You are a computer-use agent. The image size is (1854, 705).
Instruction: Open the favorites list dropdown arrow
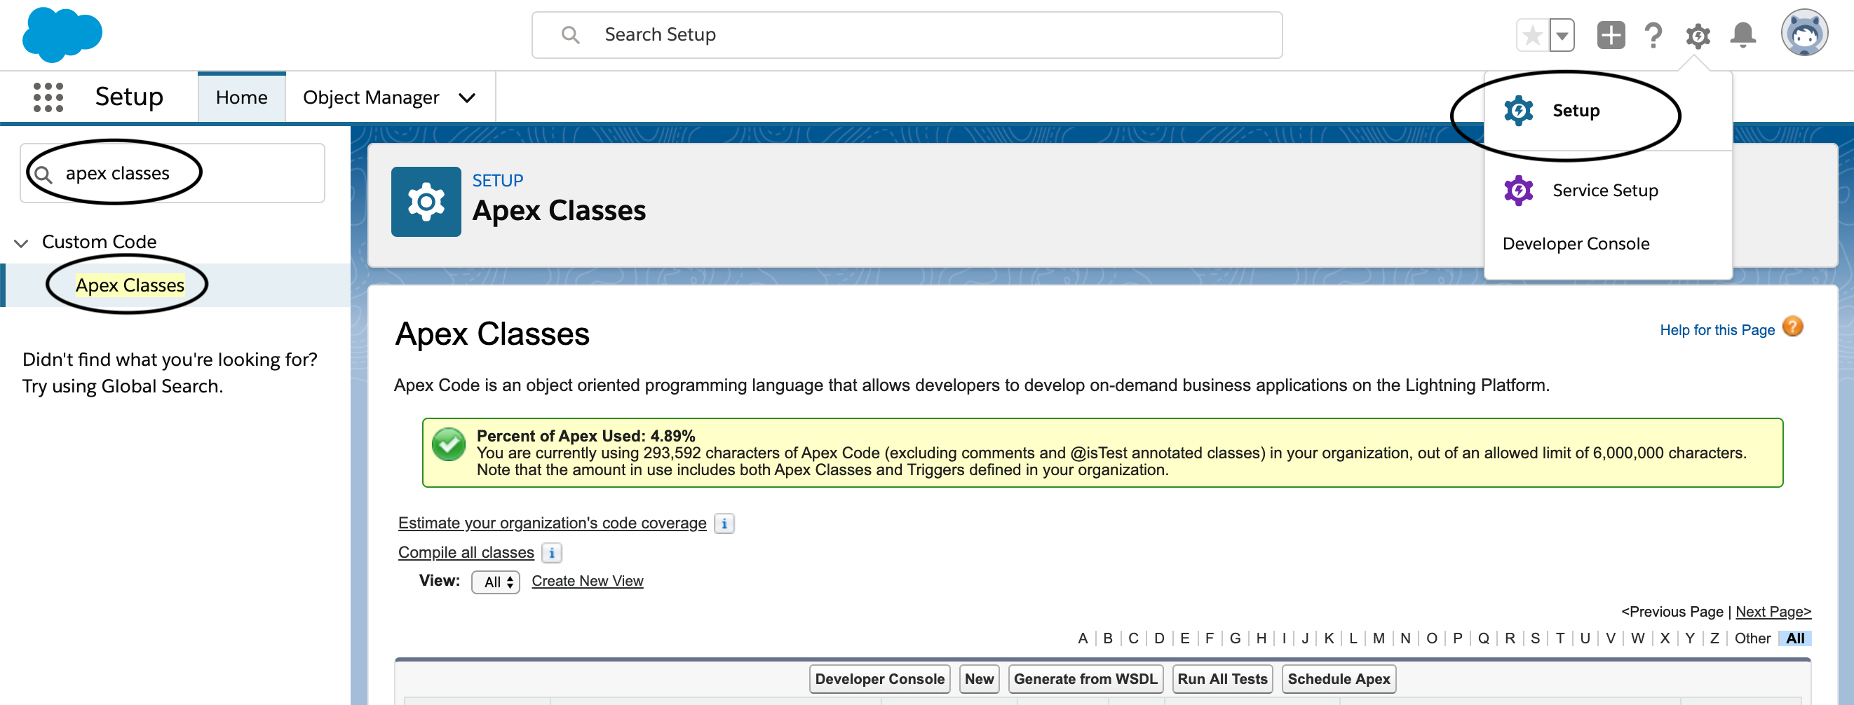coord(1561,34)
